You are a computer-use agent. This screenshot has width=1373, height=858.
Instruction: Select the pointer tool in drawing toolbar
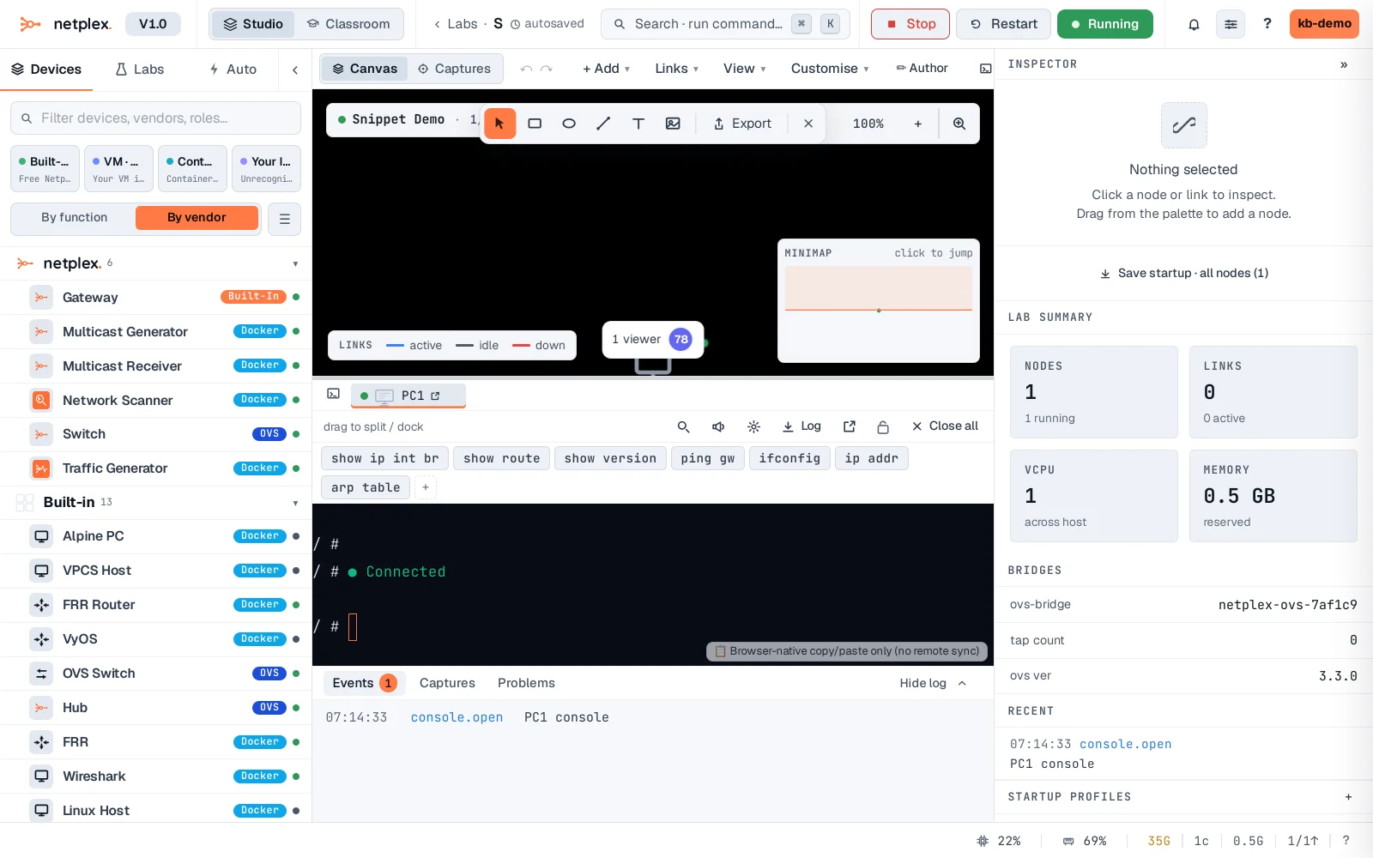pos(499,124)
